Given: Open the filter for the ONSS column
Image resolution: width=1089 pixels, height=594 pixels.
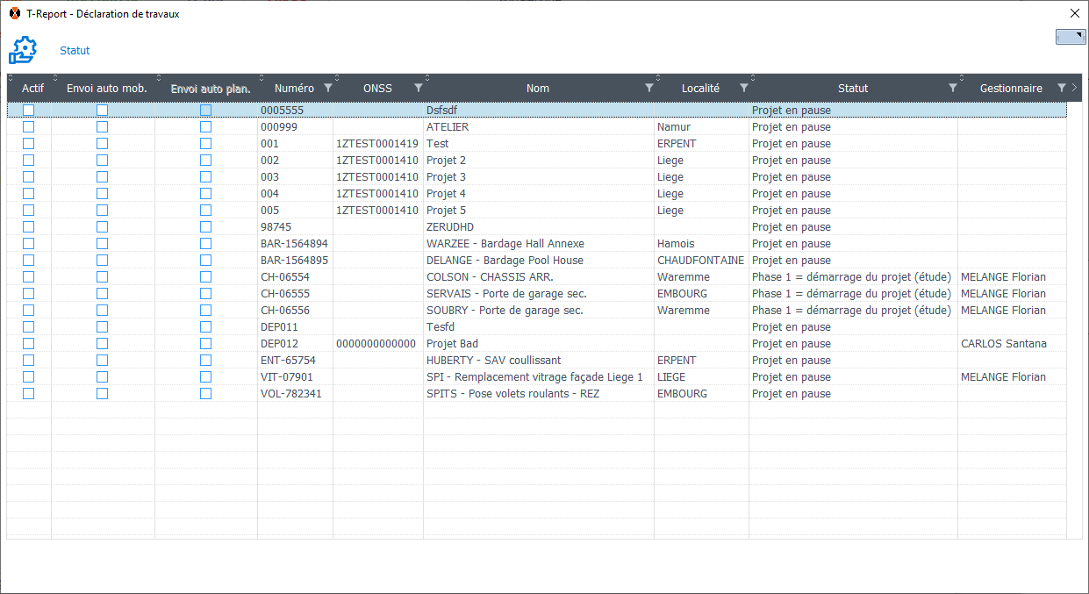Looking at the screenshot, I should 419,88.
